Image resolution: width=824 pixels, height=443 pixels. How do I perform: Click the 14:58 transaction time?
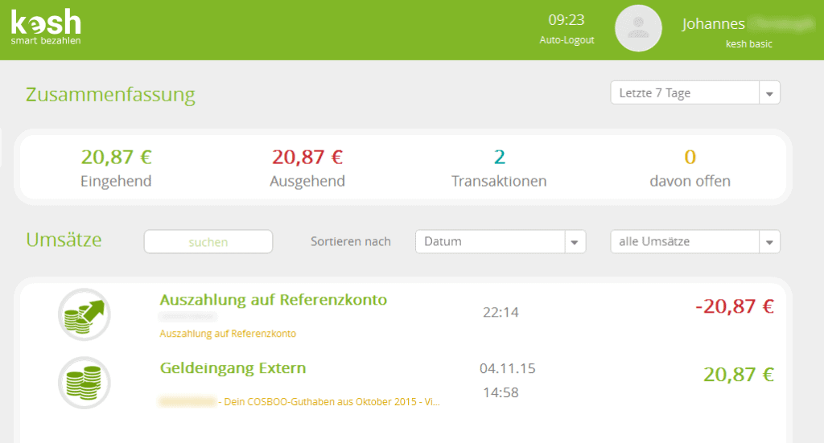click(x=501, y=392)
